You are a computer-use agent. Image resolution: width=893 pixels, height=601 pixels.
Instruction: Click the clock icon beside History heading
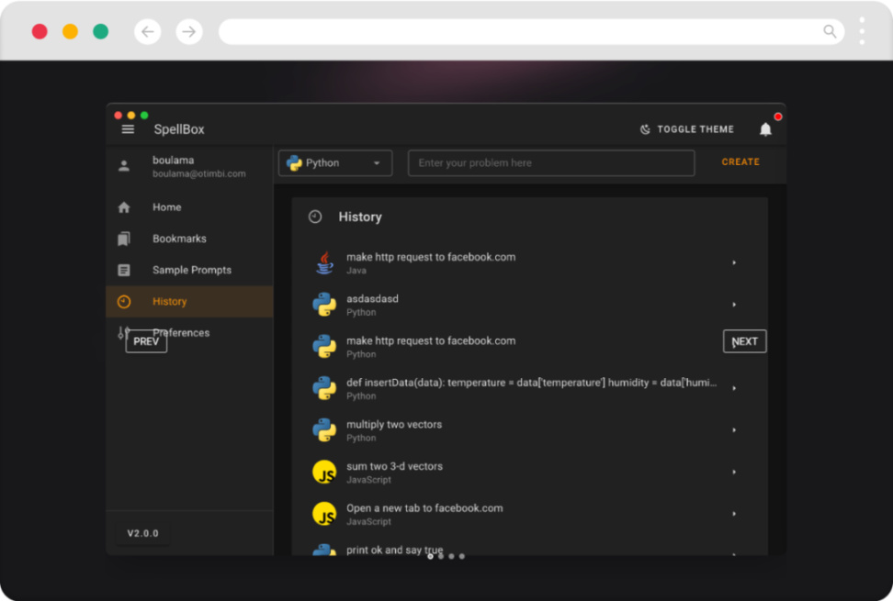pyautogui.click(x=315, y=217)
